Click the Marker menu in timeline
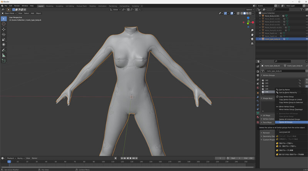Image resolution: width=308 pixels, height=171 pixels. [x=35, y=158]
